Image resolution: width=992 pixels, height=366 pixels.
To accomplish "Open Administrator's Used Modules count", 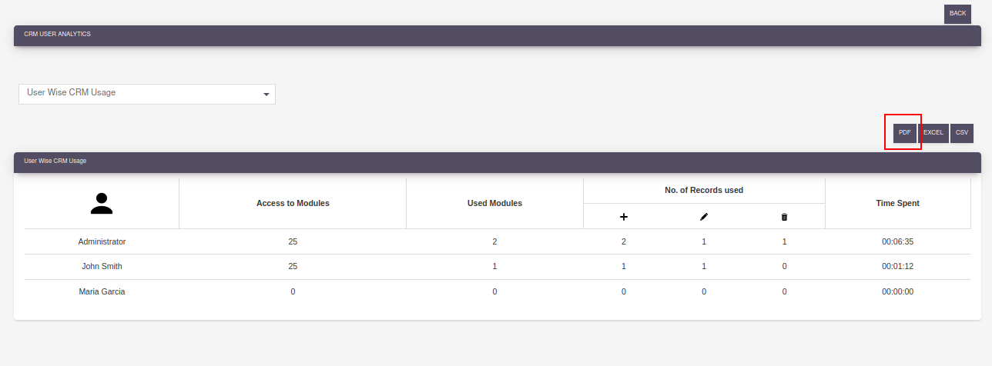I will (x=494, y=241).
